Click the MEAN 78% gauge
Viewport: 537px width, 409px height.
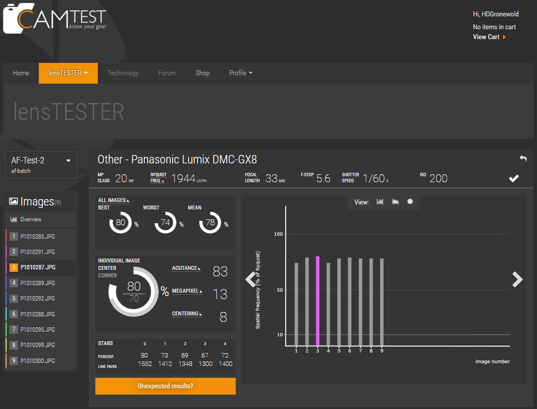click(210, 222)
